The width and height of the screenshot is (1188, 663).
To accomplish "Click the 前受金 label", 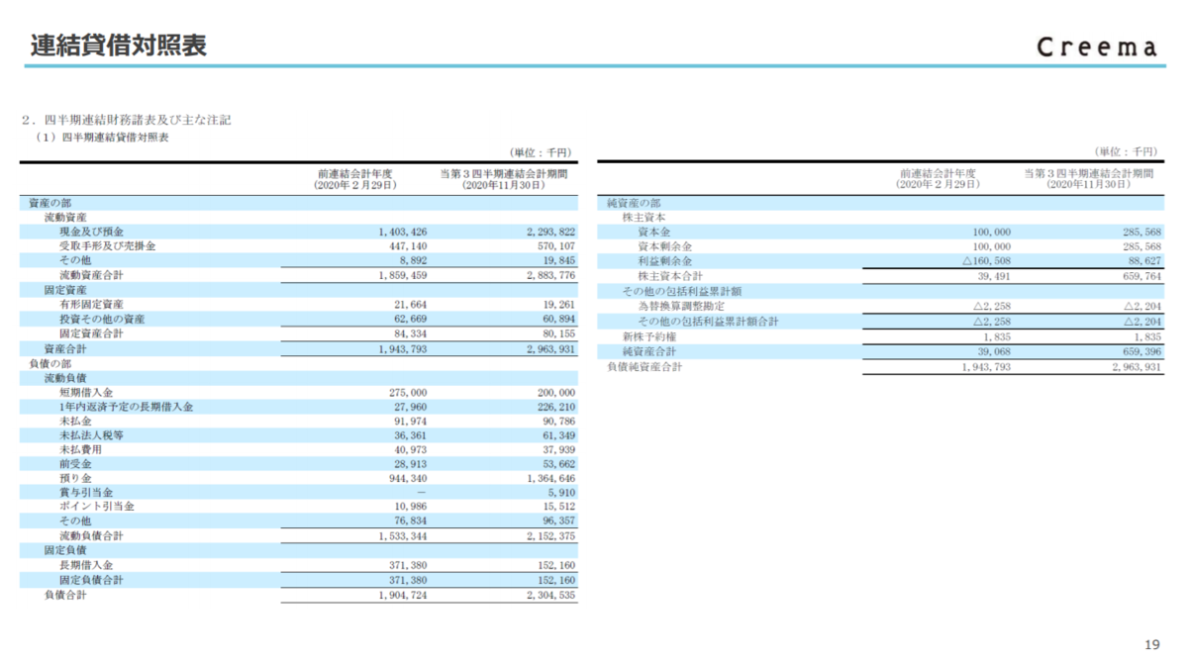I will [75, 464].
